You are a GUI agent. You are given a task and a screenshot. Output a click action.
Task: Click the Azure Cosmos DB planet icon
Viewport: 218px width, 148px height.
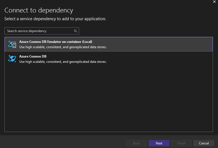(x=12, y=59)
